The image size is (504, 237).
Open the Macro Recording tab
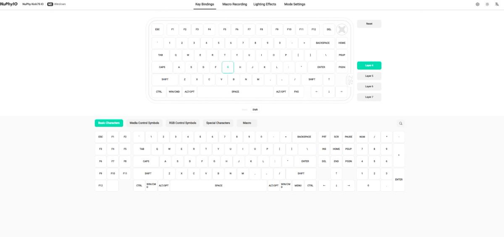pos(234,4)
